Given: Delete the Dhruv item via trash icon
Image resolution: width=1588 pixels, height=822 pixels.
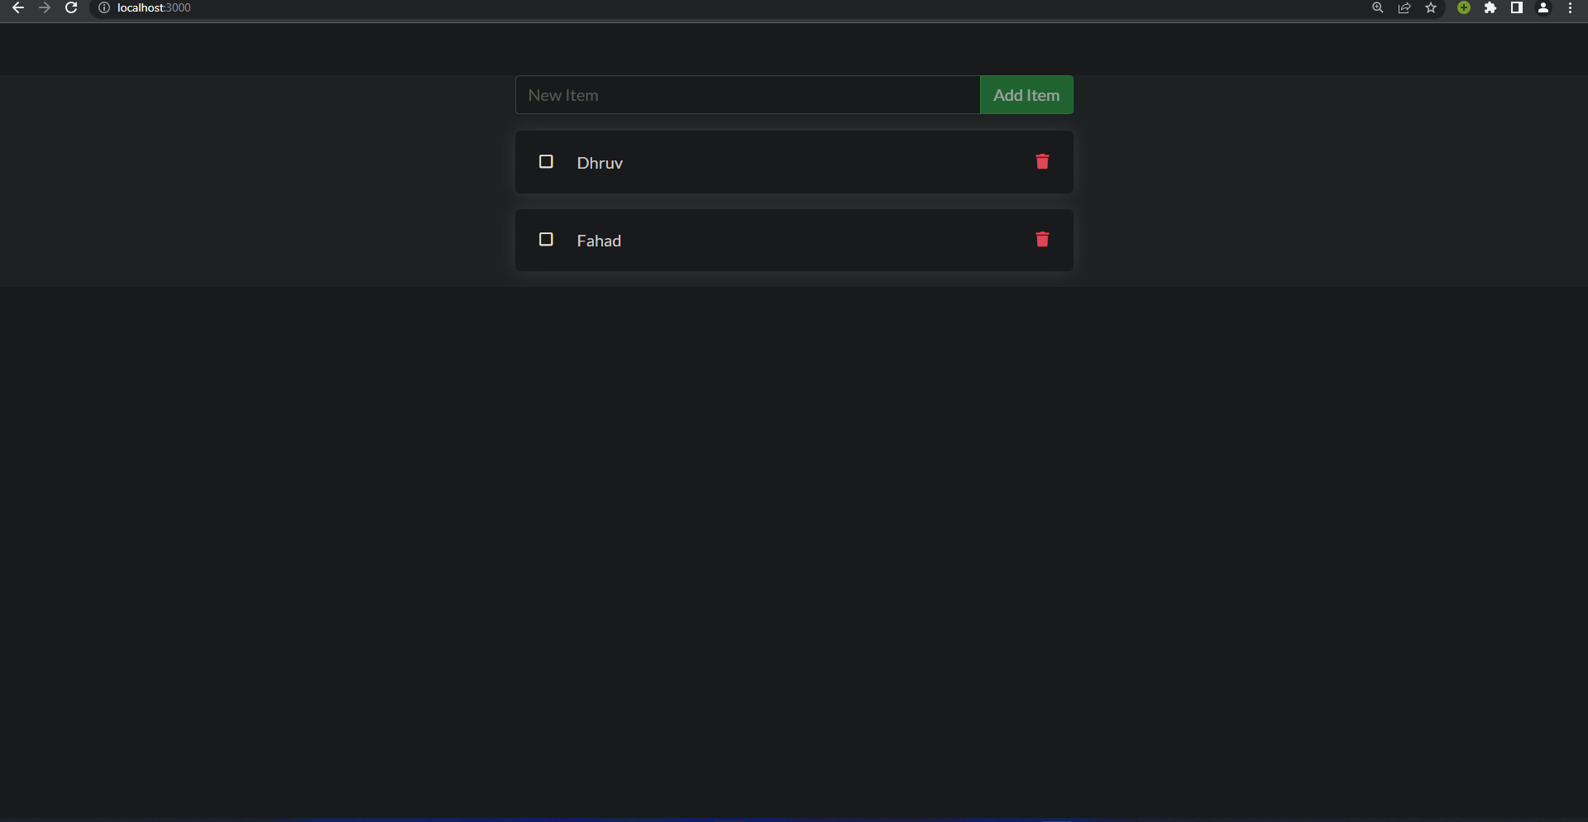Looking at the screenshot, I should [x=1041, y=162].
